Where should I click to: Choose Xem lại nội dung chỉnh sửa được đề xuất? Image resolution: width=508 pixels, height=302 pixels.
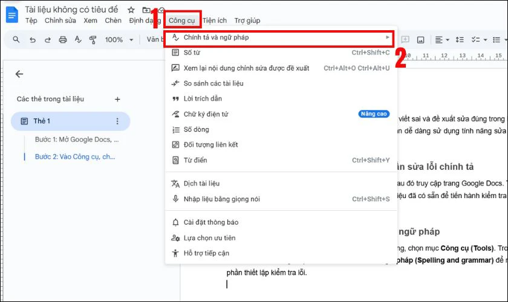pyautogui.click(x=280, y=68)
